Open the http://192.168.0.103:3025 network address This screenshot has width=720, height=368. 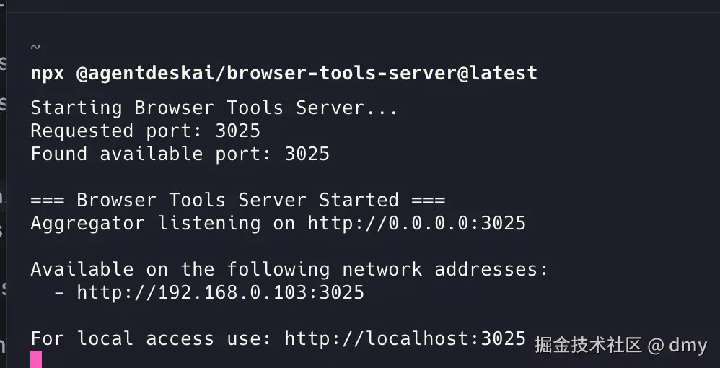(x=220, y=292)
